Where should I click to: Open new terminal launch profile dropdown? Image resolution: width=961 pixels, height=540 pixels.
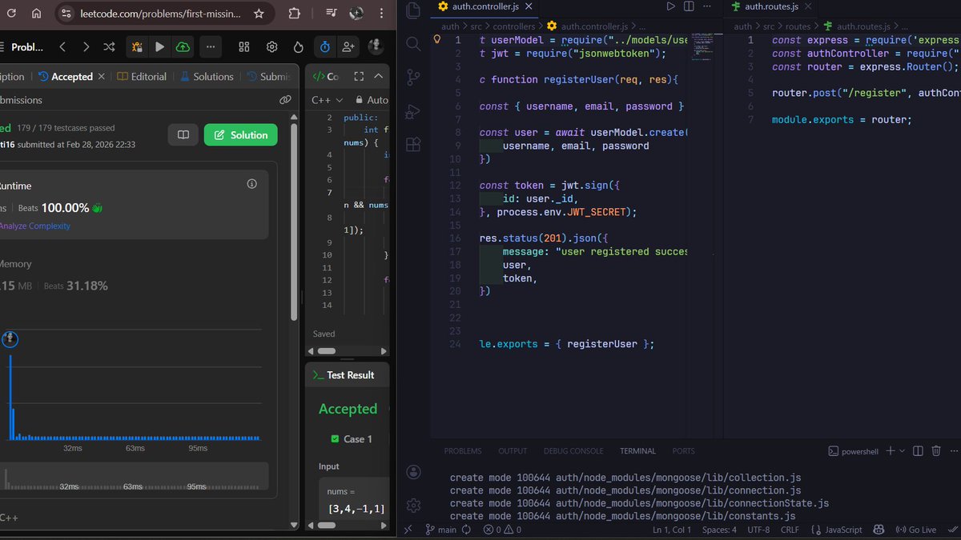click(902, 451)
